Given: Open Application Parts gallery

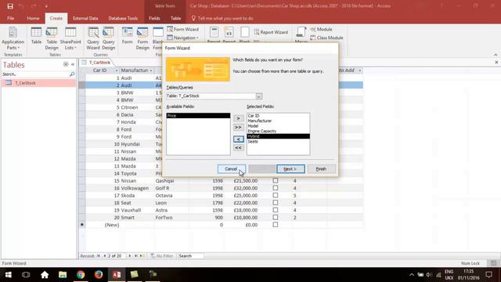Looking at the screenshot, I should pyautogui.click(x=13, y=38).
